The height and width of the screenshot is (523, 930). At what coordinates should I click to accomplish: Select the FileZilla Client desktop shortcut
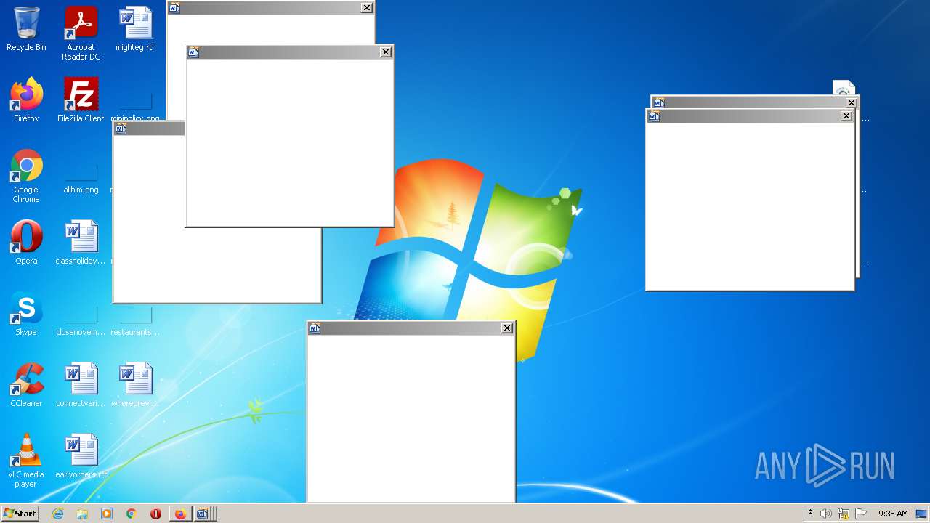pyautogui.click(x=81, y=100)
